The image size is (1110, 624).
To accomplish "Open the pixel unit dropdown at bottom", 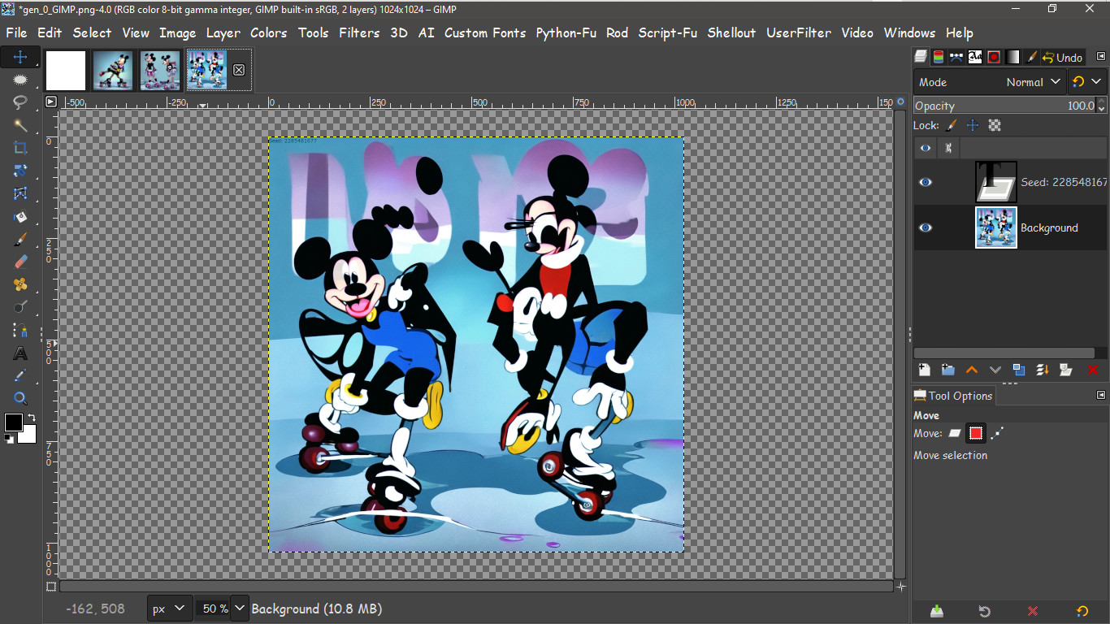I will coord(169,608).
